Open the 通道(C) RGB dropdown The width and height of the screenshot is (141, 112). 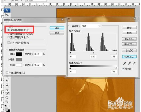[x=91, y=26]
